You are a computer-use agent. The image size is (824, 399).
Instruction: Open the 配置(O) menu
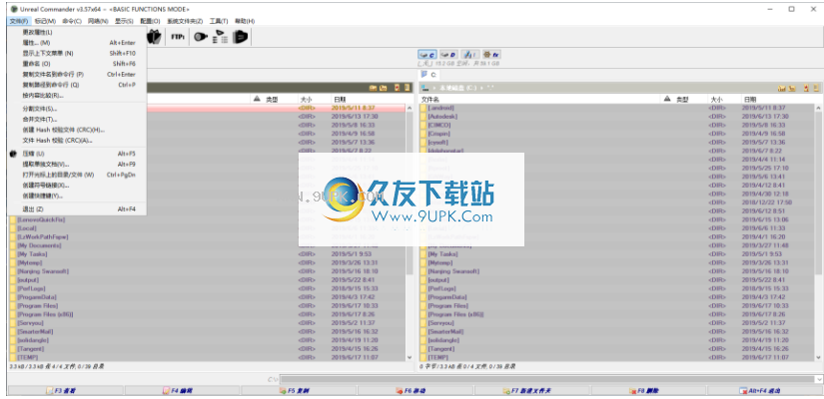(x=150, y=21)
